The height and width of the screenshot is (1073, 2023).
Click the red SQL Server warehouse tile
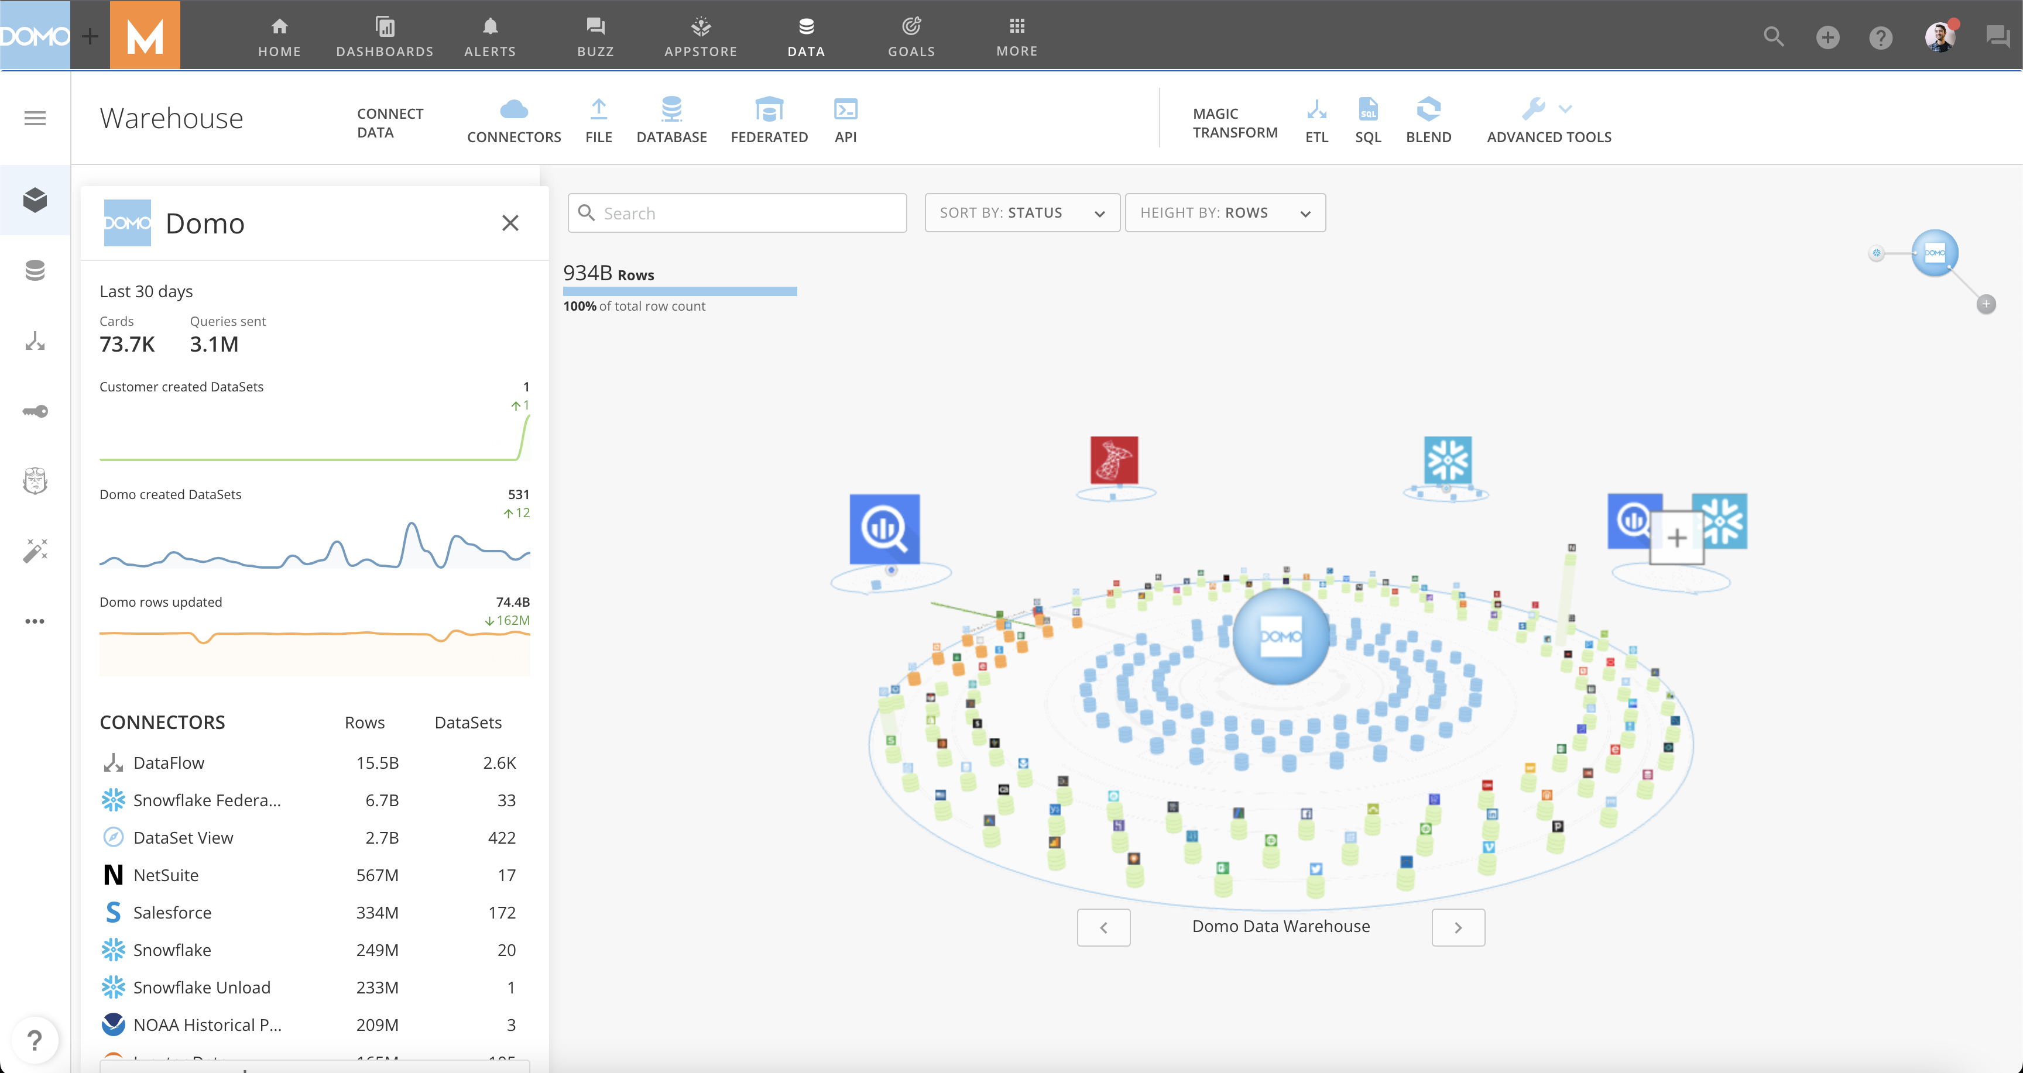(1113, 460)
